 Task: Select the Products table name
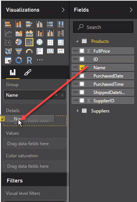[x=100, y=41]
